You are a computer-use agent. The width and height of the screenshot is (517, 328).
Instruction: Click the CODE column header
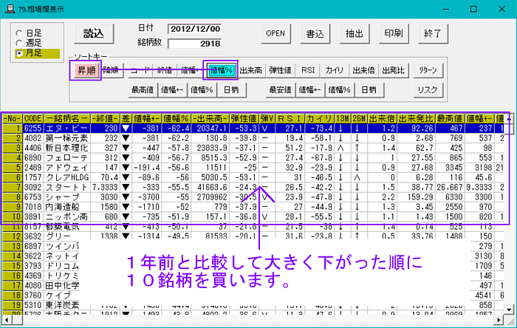tap(33, 119)
